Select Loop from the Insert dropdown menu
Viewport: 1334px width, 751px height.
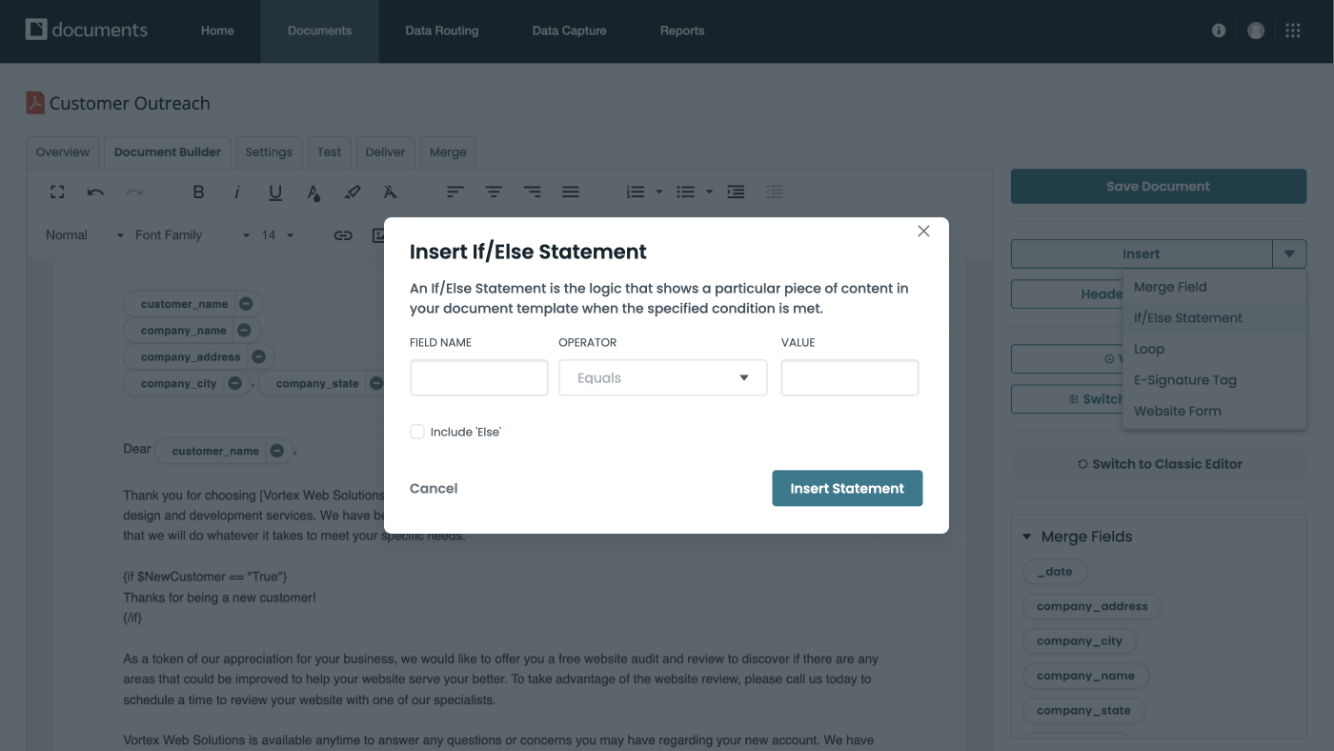point(1148,348)
